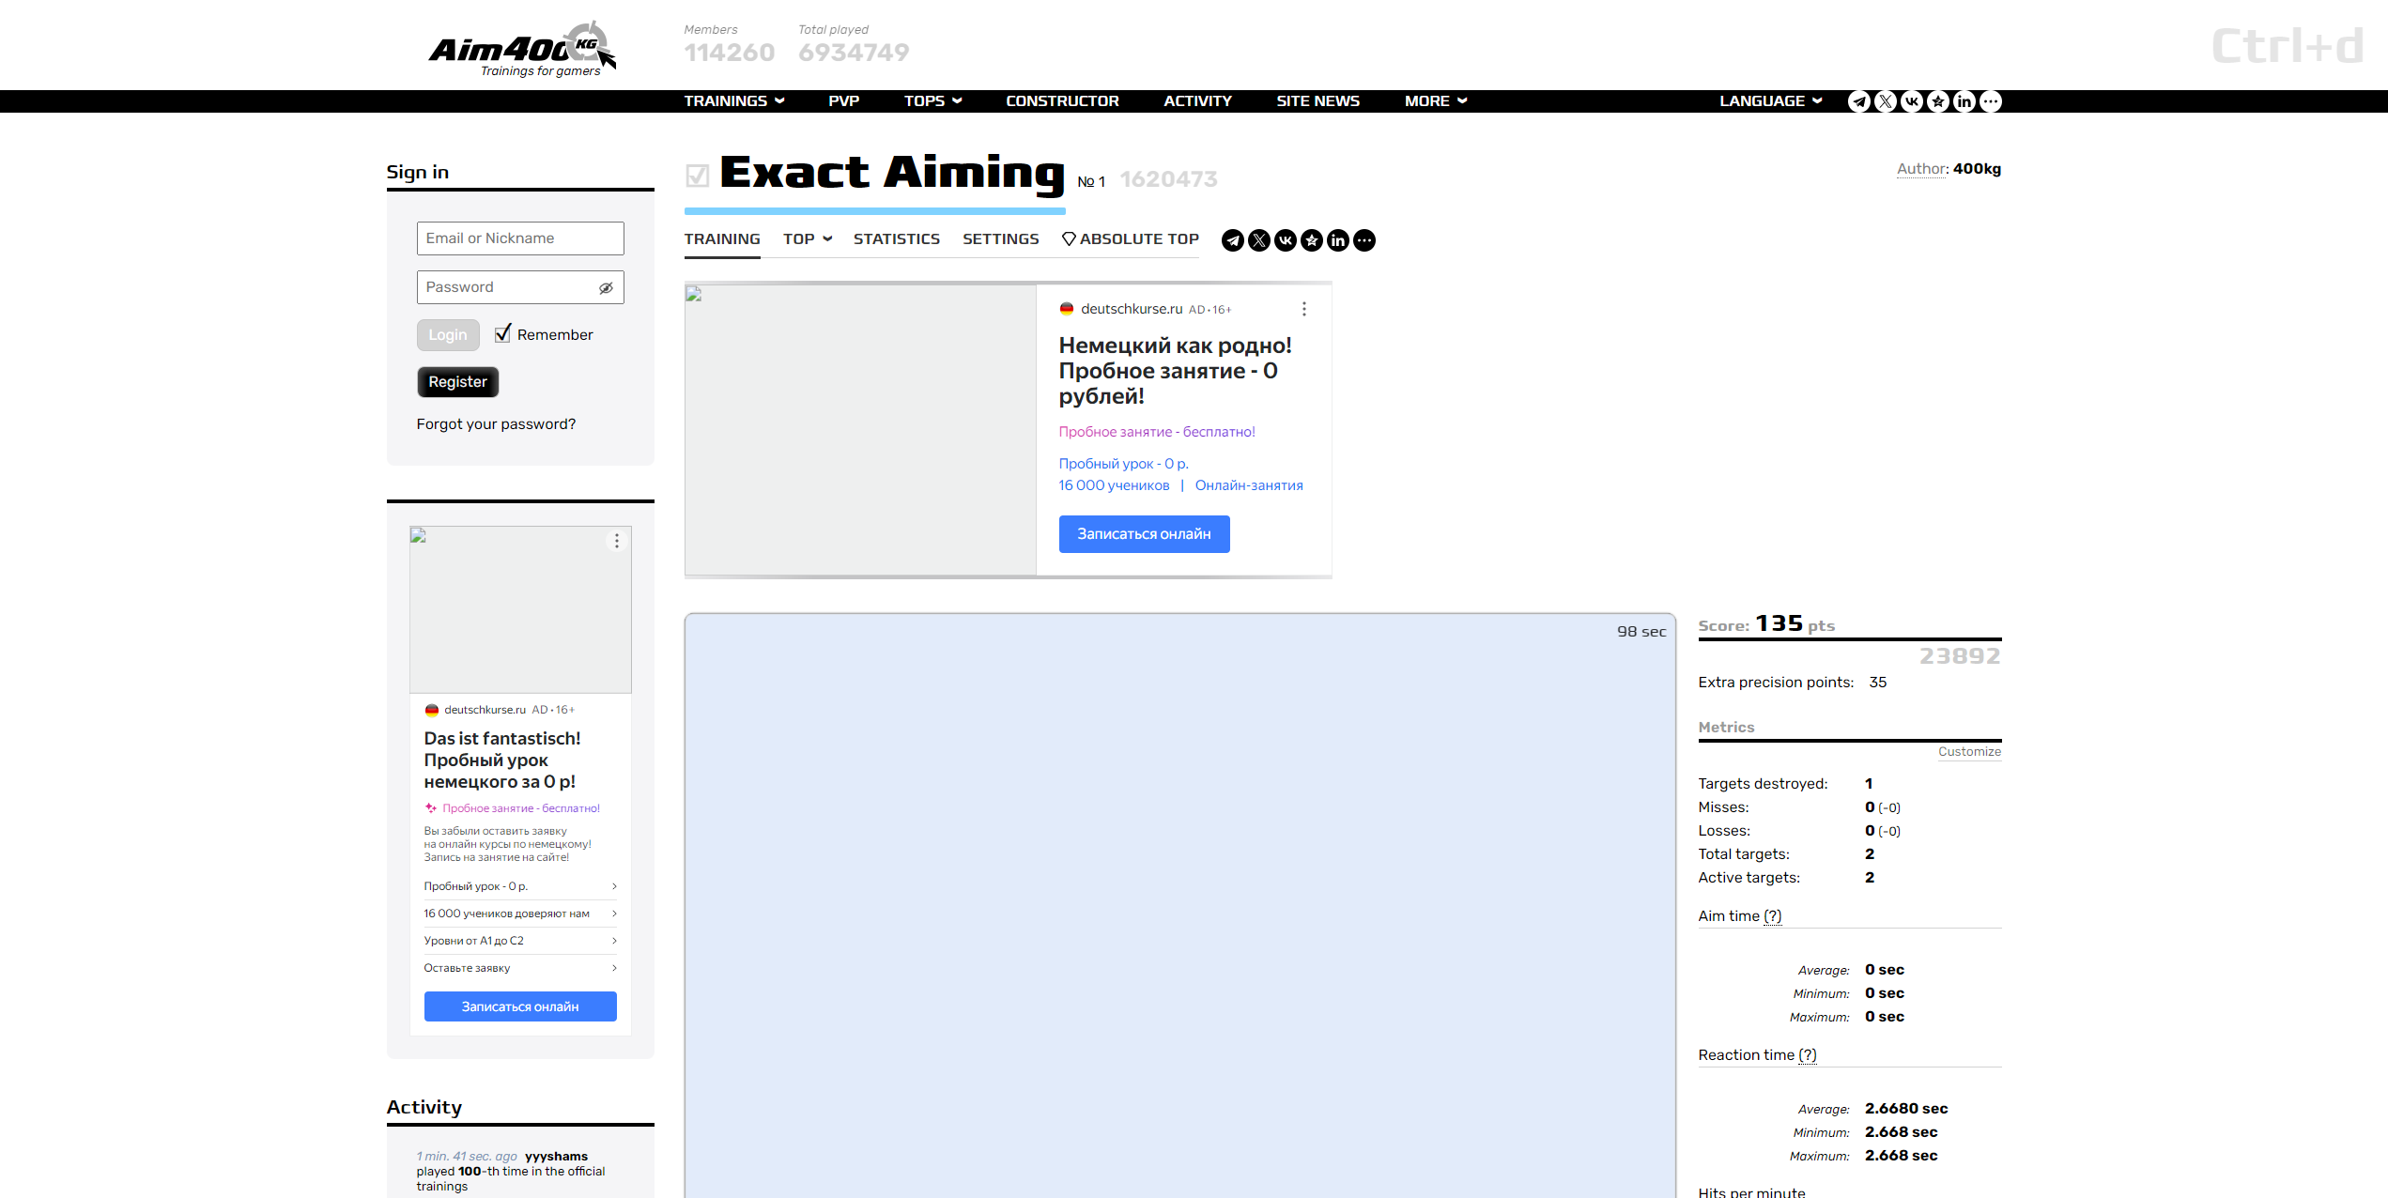Open more share options below title

coord(1363,240)
